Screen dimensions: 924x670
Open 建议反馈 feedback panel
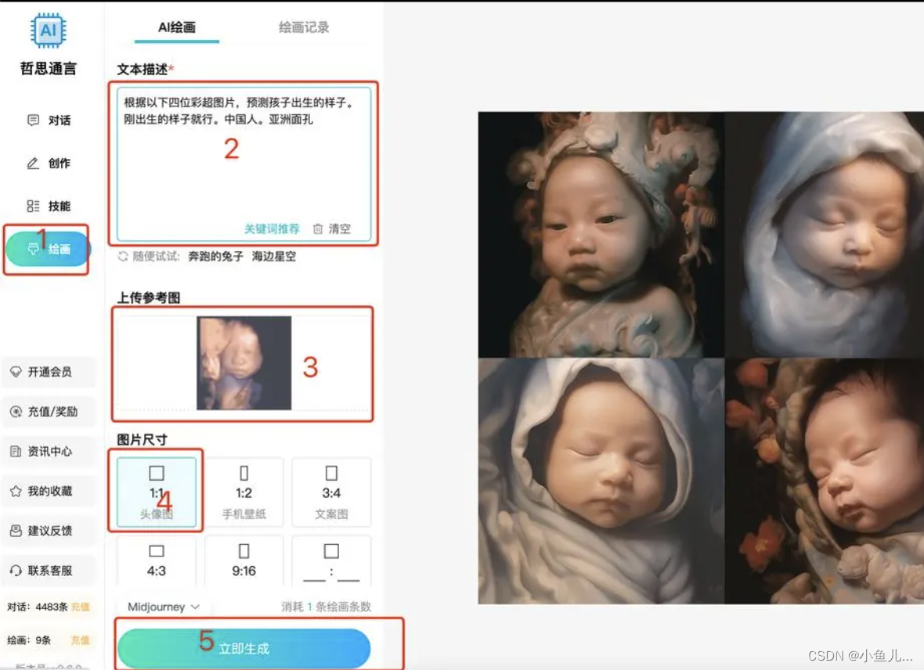[x=49, y=530]
